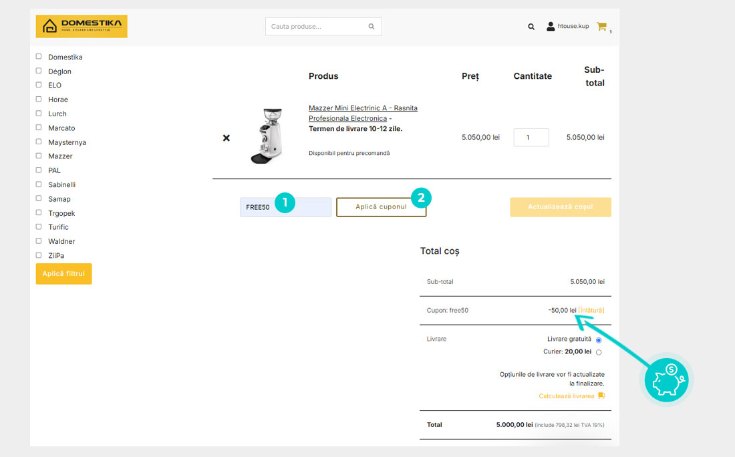Click the Actualizează coșul button
735x457 pixels.
pyautogui.click(x=561, y=207)
